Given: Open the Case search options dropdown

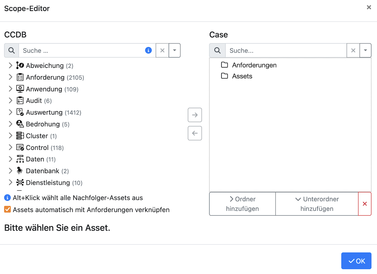Looking at the screenshot, I should click(366, 50).
